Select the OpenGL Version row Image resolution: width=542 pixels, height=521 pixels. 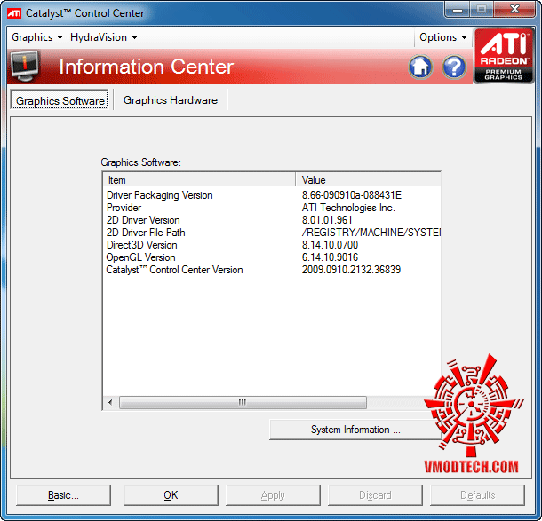272,257
